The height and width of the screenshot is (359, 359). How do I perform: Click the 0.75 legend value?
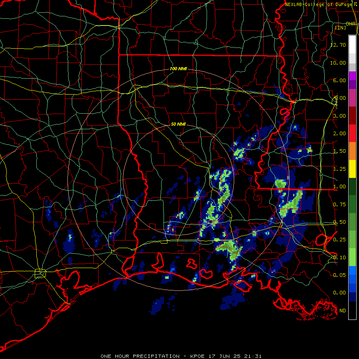tap(339, 205)
